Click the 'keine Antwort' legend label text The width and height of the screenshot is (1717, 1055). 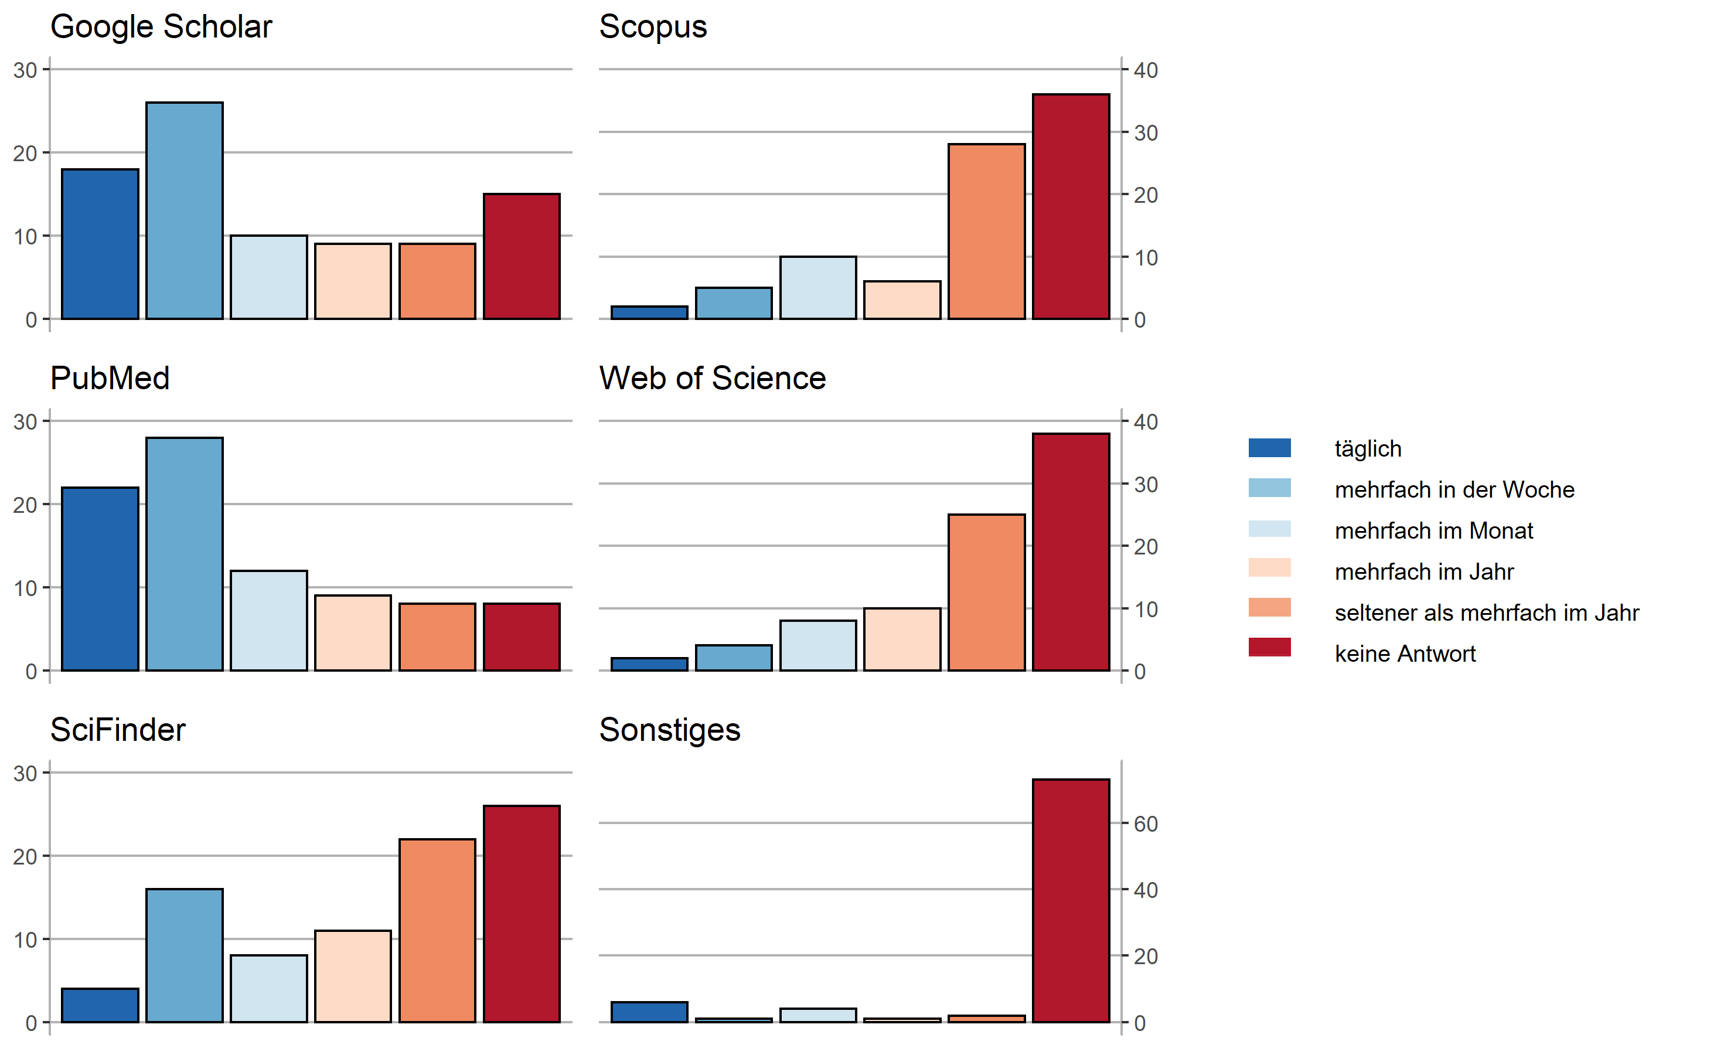[1405, 654]
